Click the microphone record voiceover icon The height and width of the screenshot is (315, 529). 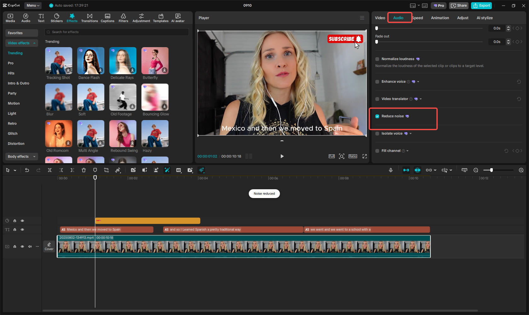391,170
